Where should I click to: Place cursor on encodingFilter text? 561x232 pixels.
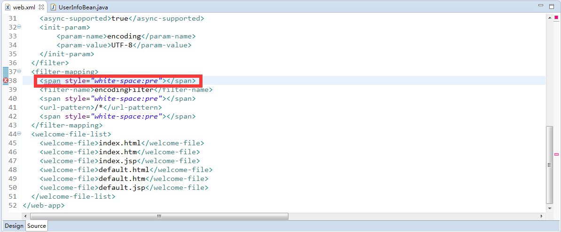pos(124,90)
